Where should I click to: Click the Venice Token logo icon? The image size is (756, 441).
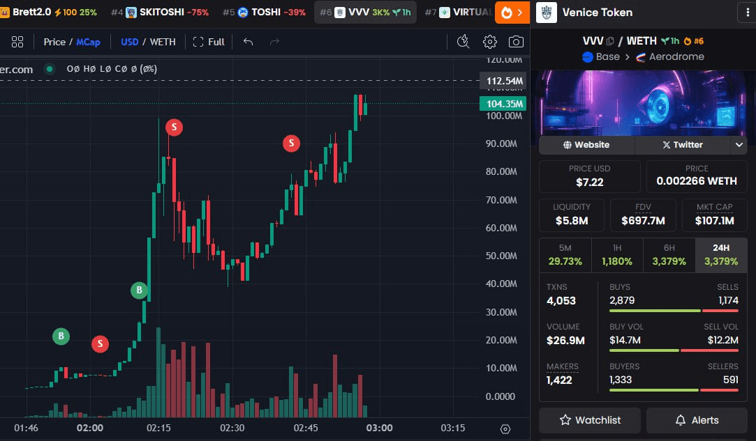[x=547, y=13]
